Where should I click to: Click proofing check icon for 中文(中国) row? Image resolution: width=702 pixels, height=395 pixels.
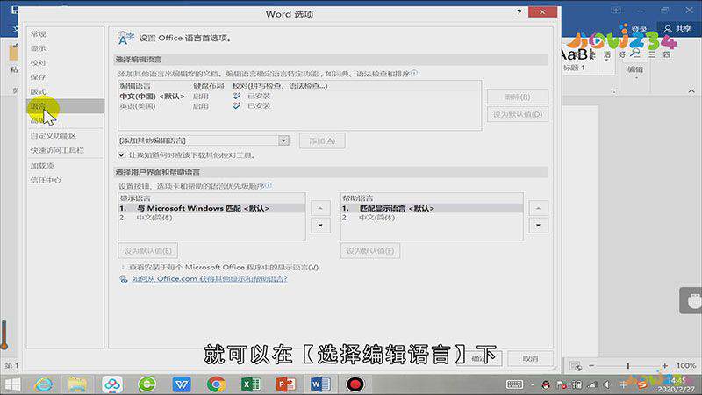click(x=236, y=96)
